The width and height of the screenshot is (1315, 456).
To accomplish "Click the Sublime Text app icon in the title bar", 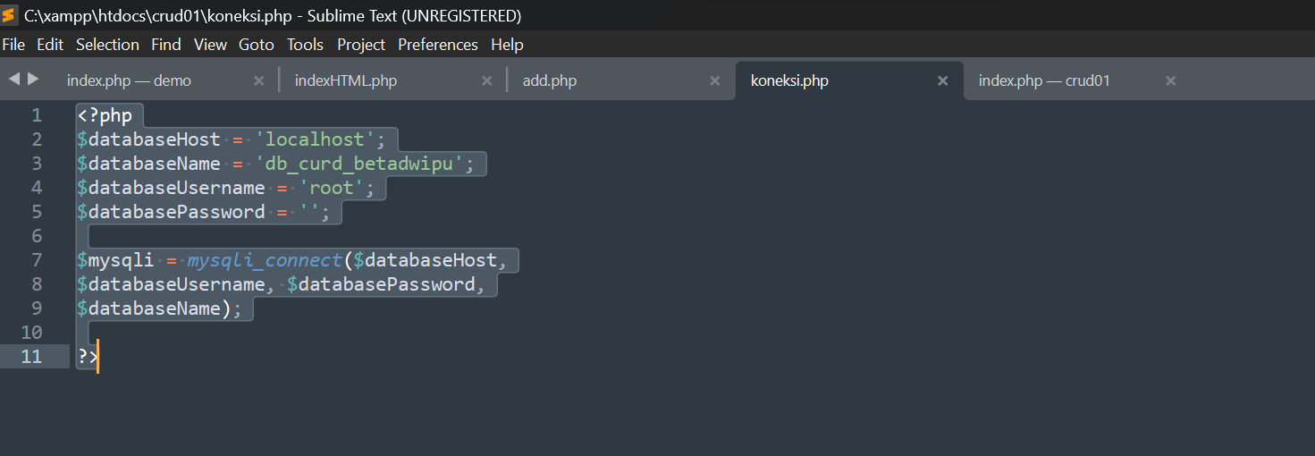I will (x=9, y=15).
